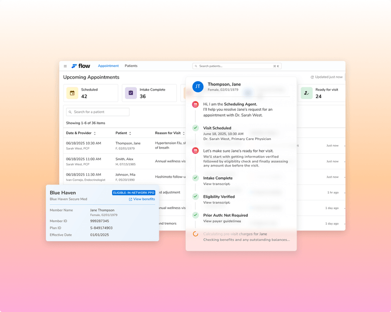Click the flow logo
The height and width of the screenshot is (312, 391).
[81, 66]
